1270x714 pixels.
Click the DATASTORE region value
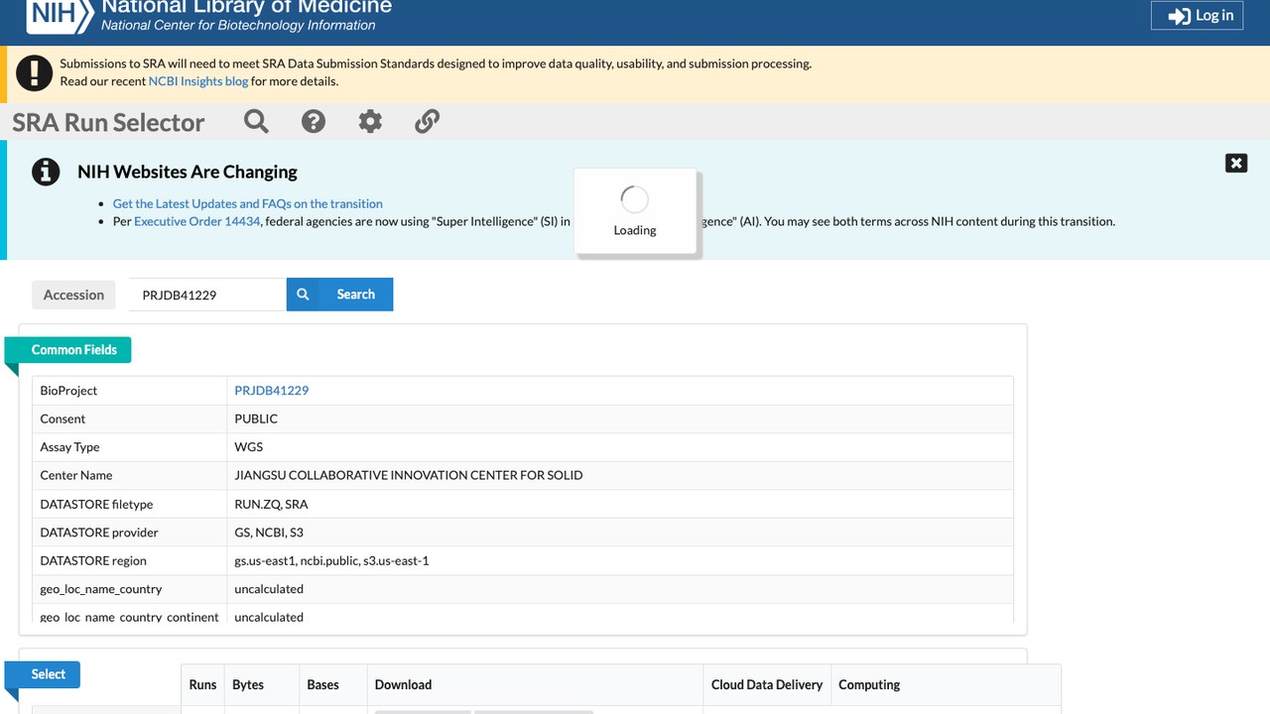(x=331, y=560)
